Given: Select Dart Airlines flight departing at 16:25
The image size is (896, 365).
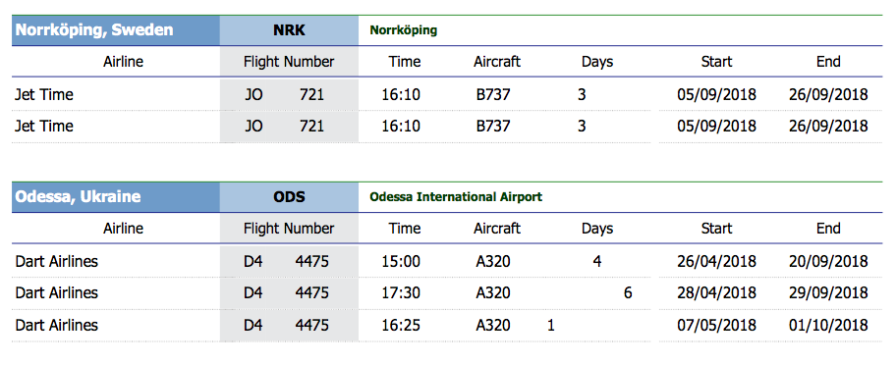Looking at the screenshot, I should tap(447, 326).
